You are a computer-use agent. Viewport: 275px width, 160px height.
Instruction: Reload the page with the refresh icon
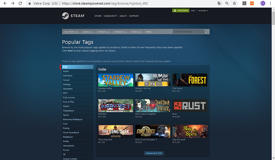pyautogui.click(x=20, y=3)
